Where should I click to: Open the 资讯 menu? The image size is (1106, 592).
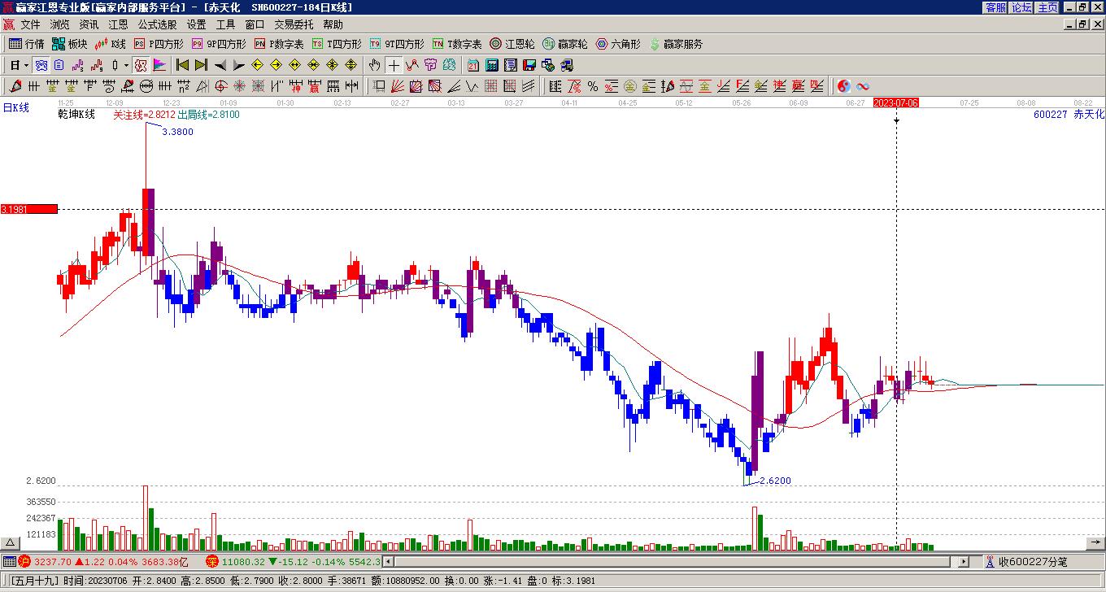[89, 24]
